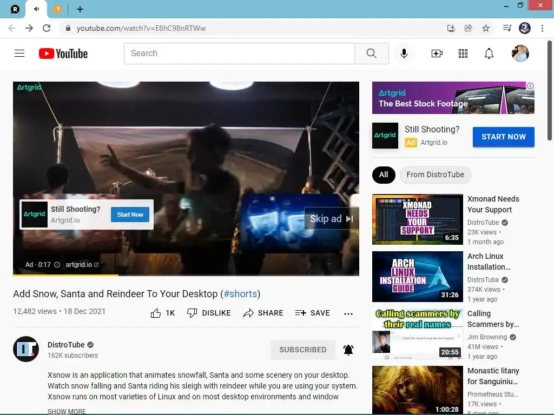Click the DistroTube channel avatar
554x415 pixels.
26,349
